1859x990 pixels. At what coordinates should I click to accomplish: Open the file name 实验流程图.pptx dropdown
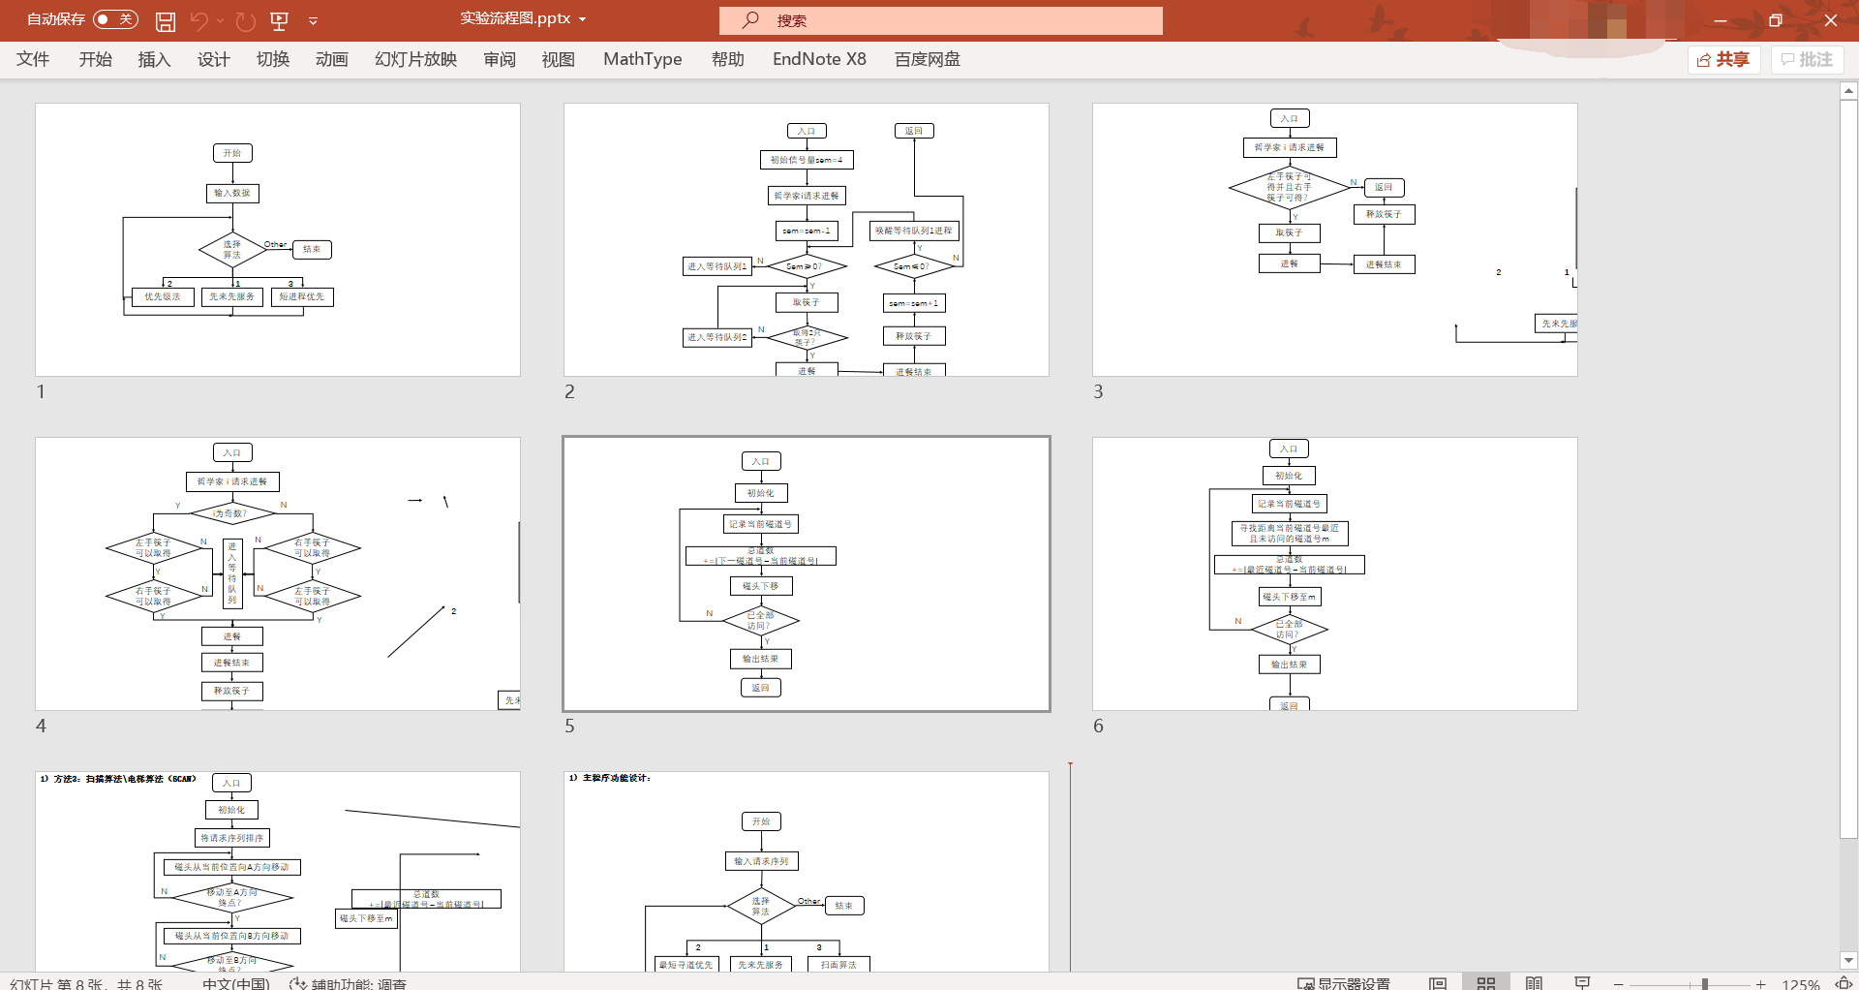coord(582,19)
